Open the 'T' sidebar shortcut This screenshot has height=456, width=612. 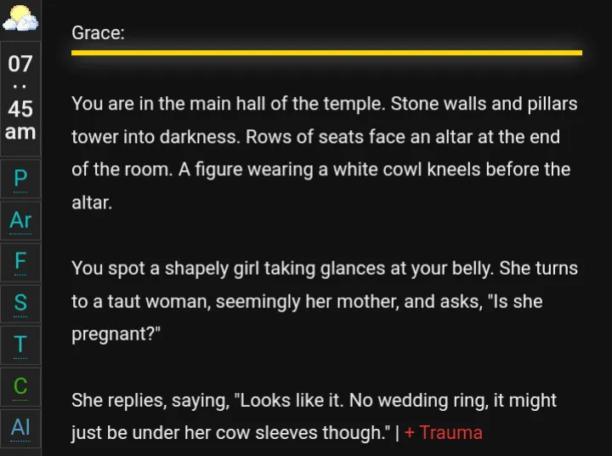20,345
